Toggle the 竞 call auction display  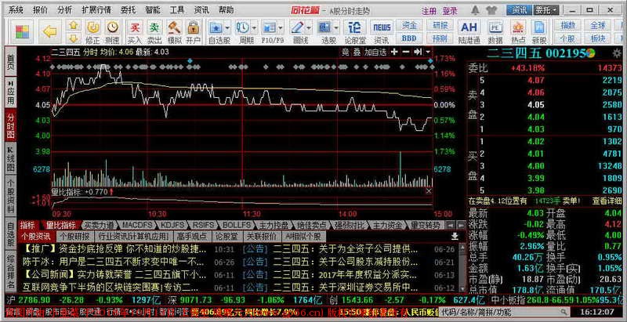pyautogui.click(x=345, y=52)
